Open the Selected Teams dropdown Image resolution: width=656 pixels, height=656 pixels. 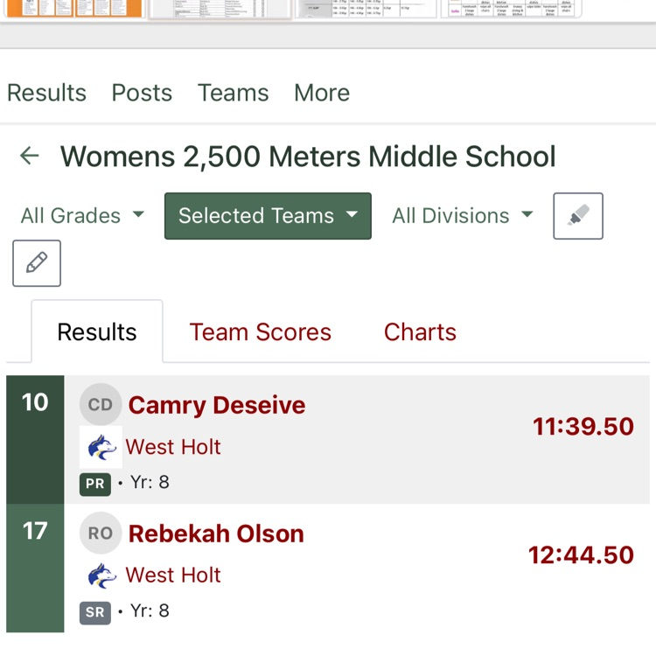point(268,216)
